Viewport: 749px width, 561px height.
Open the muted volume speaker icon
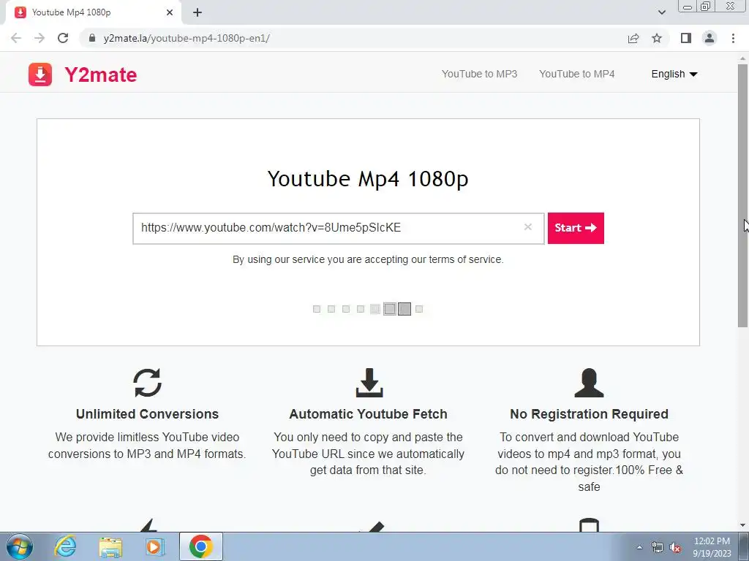[x=675, y=548]
